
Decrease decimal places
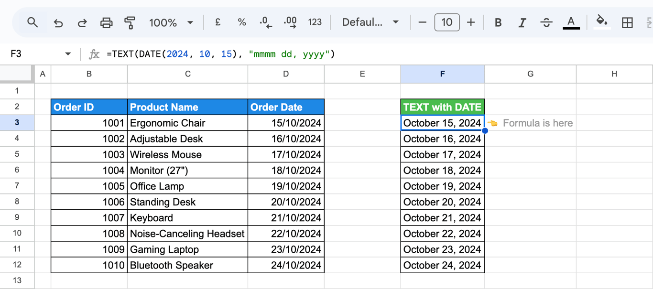coord(265,22)
